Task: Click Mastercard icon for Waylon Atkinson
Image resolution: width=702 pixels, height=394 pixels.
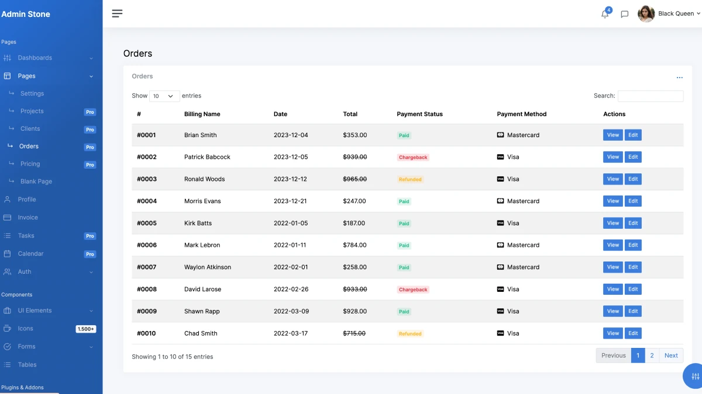Action: pos(500,267)
